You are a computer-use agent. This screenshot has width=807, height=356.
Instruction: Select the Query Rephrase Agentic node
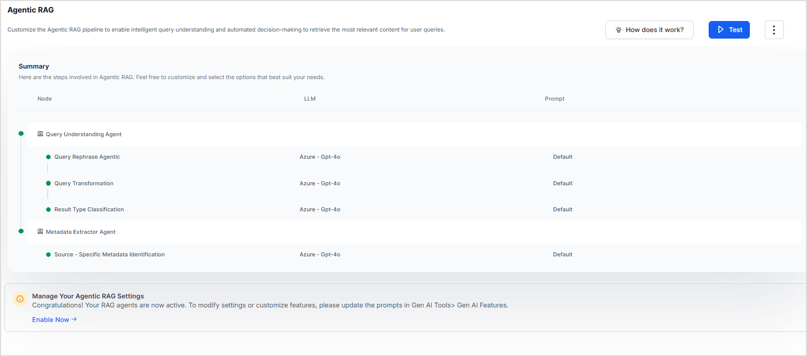(x=87, y=157)
